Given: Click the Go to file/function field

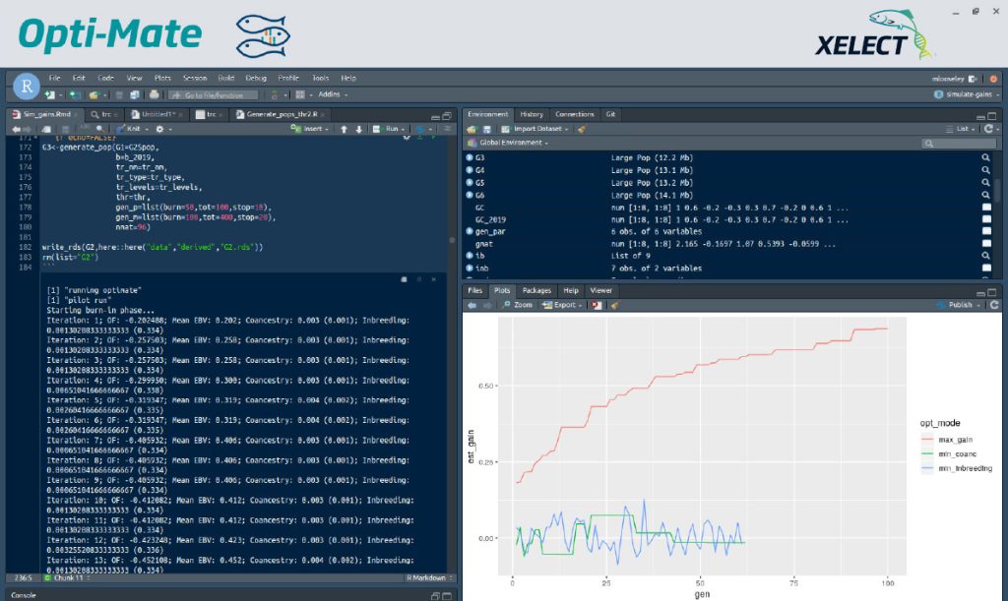Looking at the screenshot, I should pyautogui.click(x=214, y=95).
